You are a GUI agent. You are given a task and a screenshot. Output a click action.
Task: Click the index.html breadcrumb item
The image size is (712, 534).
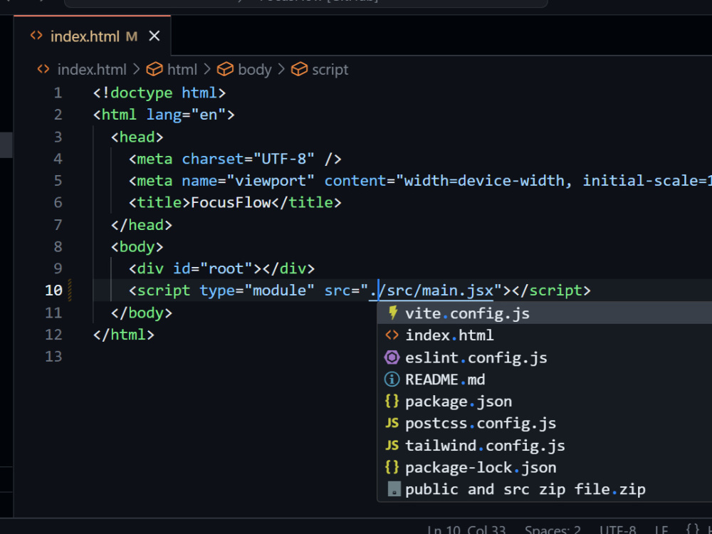(x=92, y=70)
